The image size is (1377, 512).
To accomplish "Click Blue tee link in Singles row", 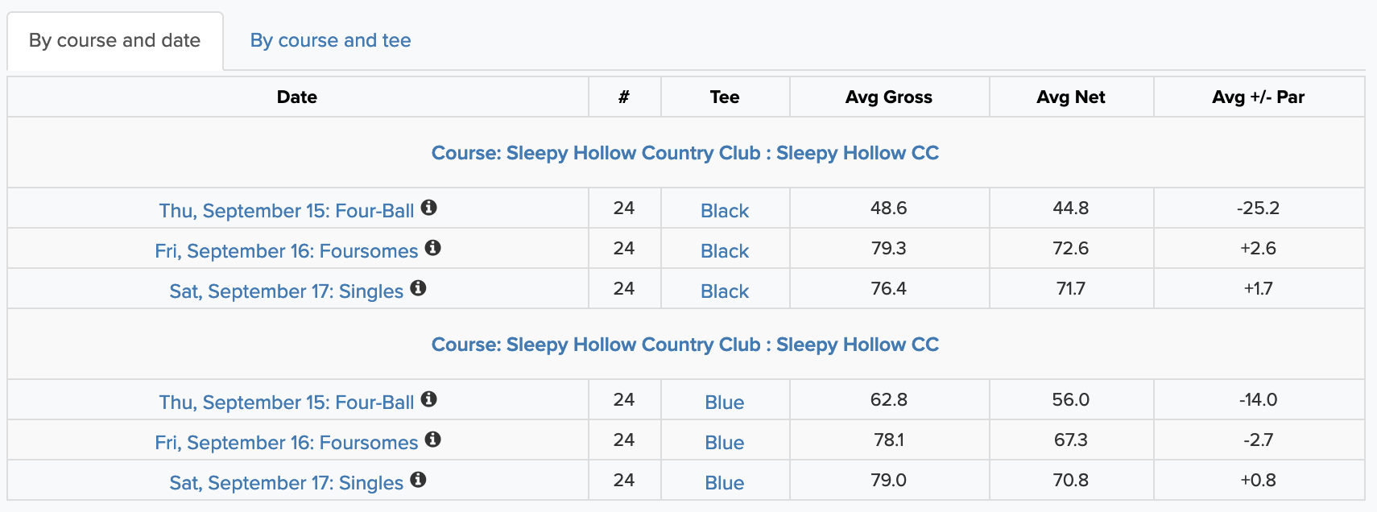I will (x=725, y=483).
